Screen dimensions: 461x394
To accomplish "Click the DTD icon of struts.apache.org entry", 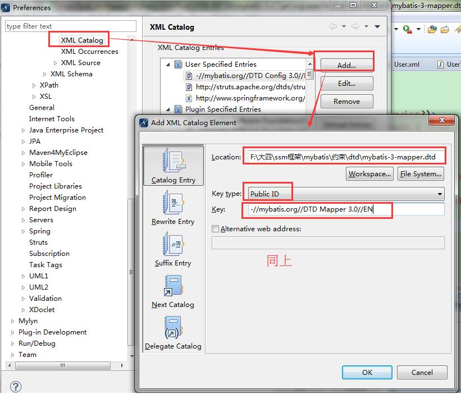I will 189,87.
